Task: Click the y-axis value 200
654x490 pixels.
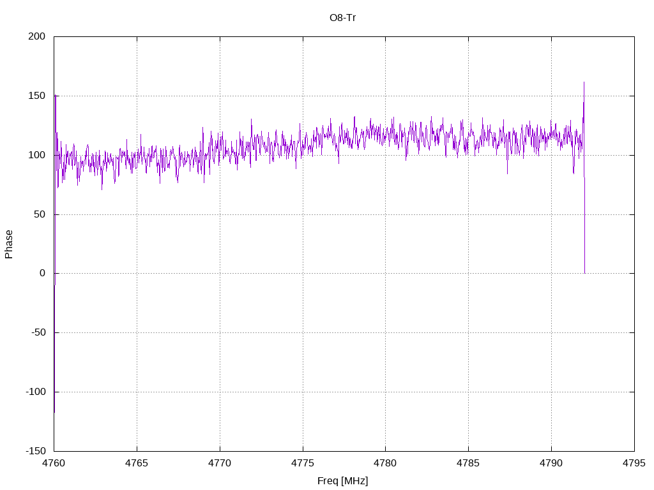Action: coord(36,36)
